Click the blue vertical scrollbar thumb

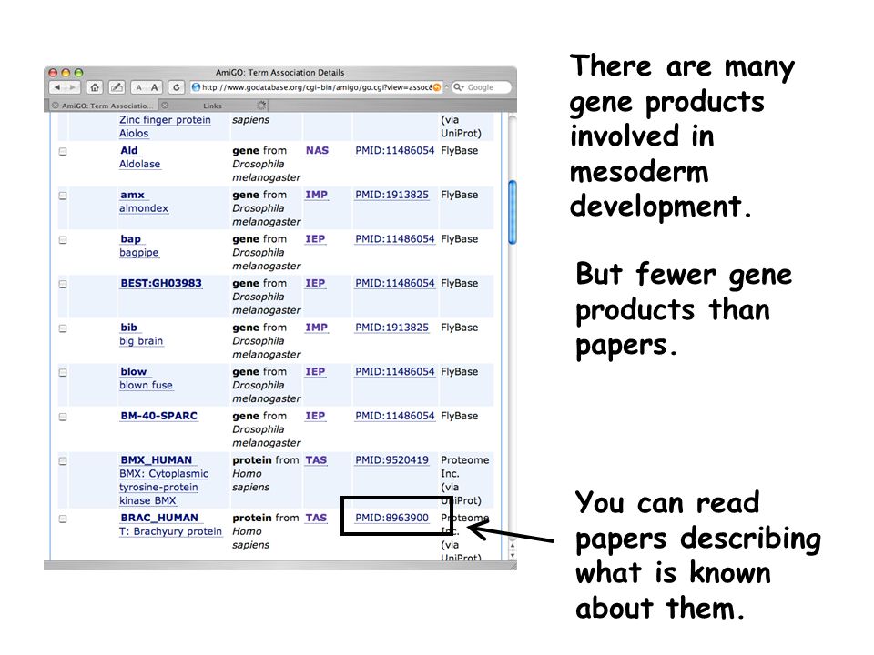(x=513, y=212)
